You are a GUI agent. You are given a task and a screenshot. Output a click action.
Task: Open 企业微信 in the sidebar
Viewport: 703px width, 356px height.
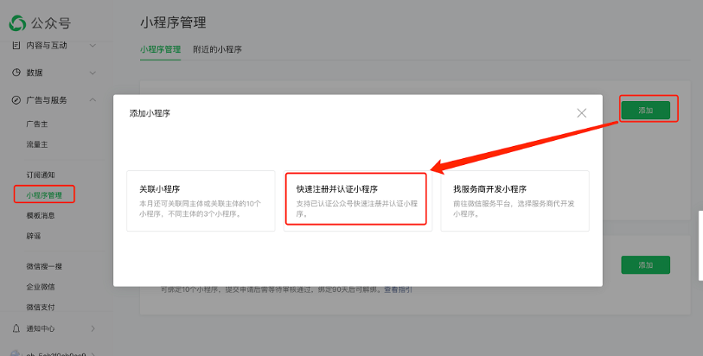[41, 287]
